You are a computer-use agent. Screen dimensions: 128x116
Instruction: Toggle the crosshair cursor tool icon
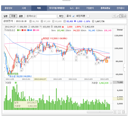(121, 16)
